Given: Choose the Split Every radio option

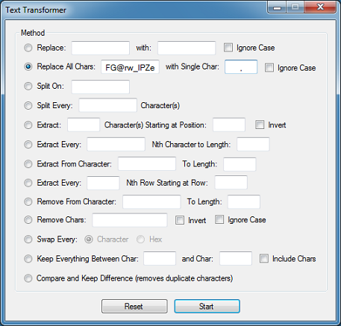Looking at the screenshot, I should (28, 105).
